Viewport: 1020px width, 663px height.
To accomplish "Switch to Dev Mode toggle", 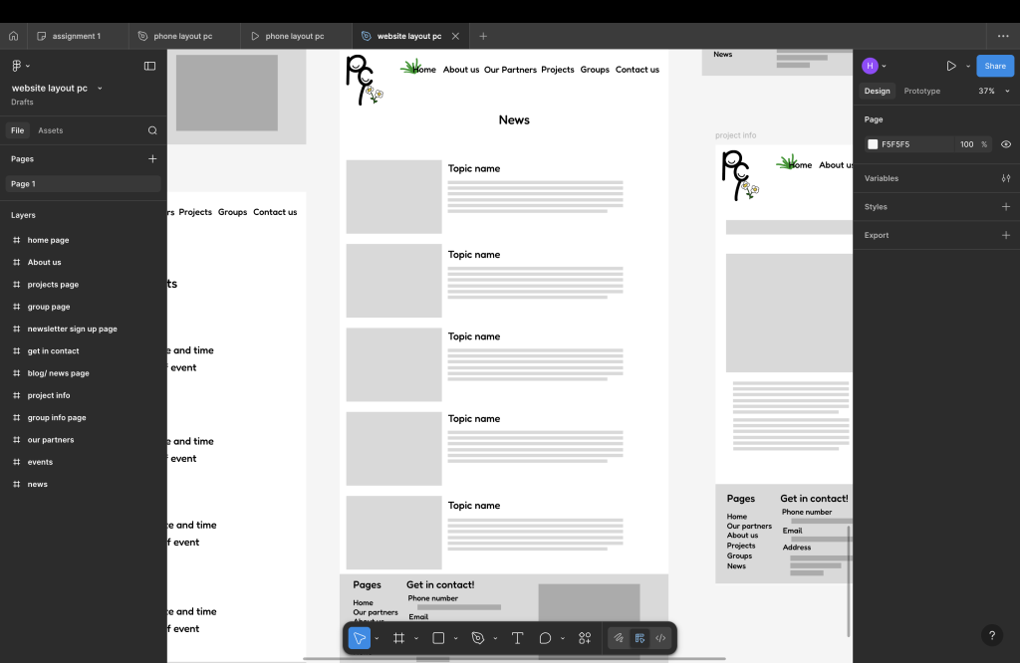I will pyautogui.click(x=660, y=638).
